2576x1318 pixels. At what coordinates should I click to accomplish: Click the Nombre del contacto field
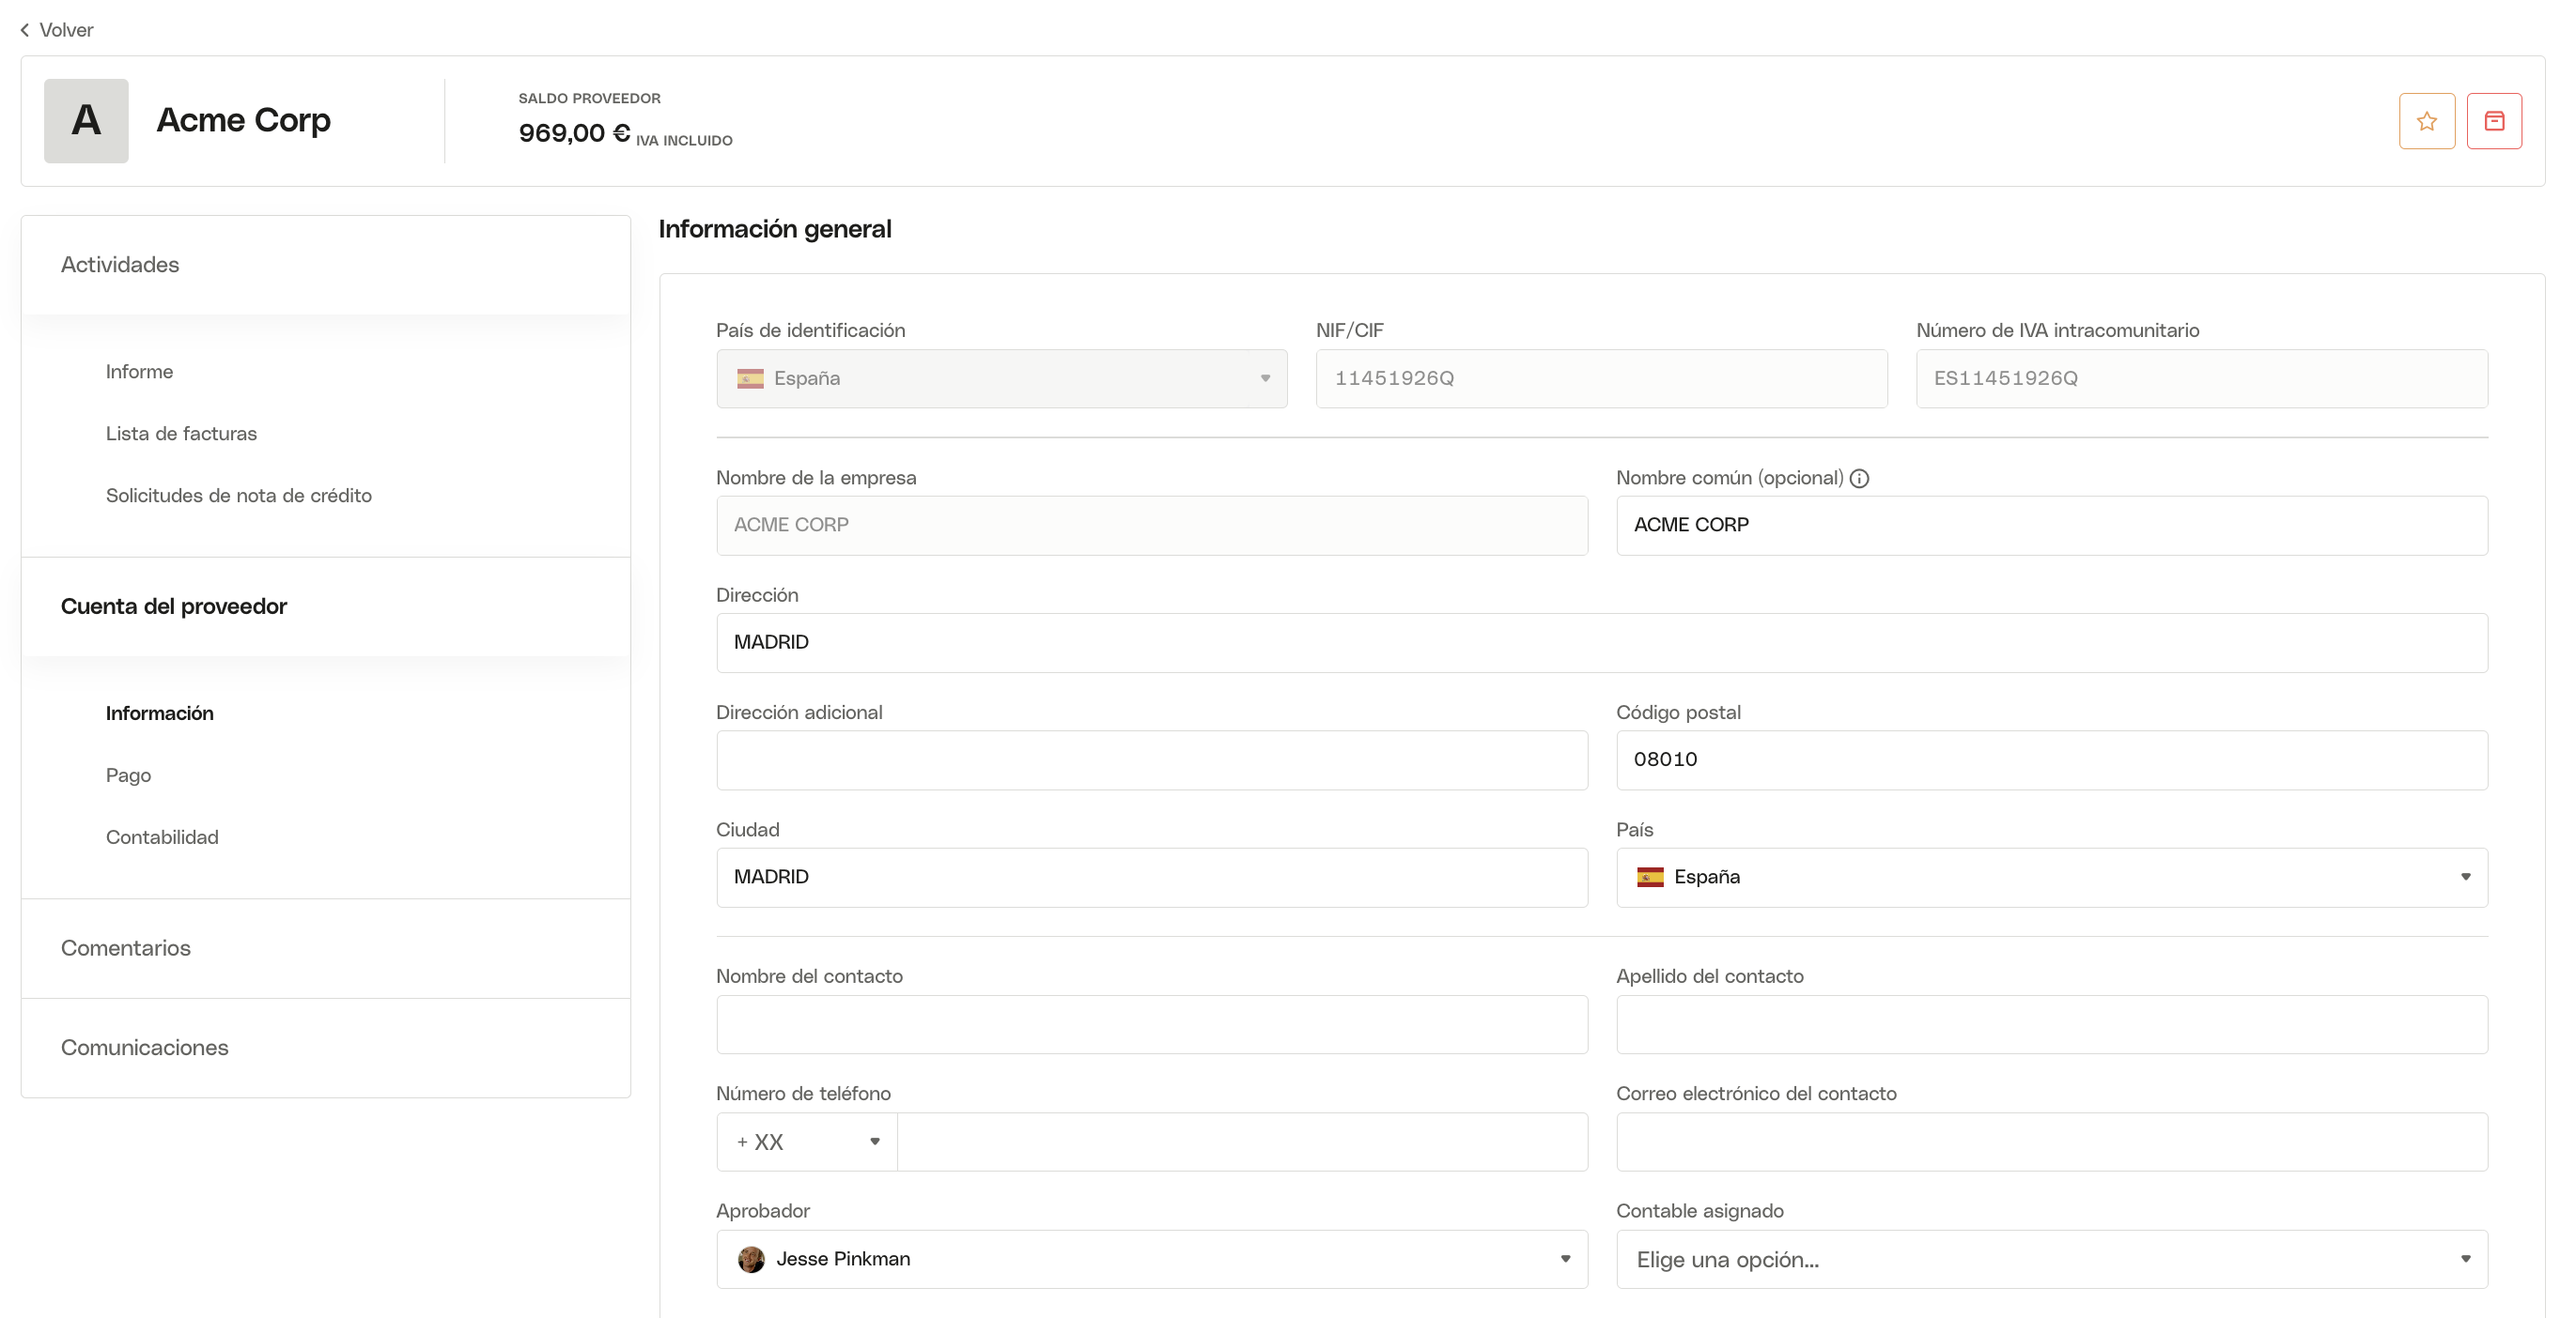[x=1152, y=1024]
